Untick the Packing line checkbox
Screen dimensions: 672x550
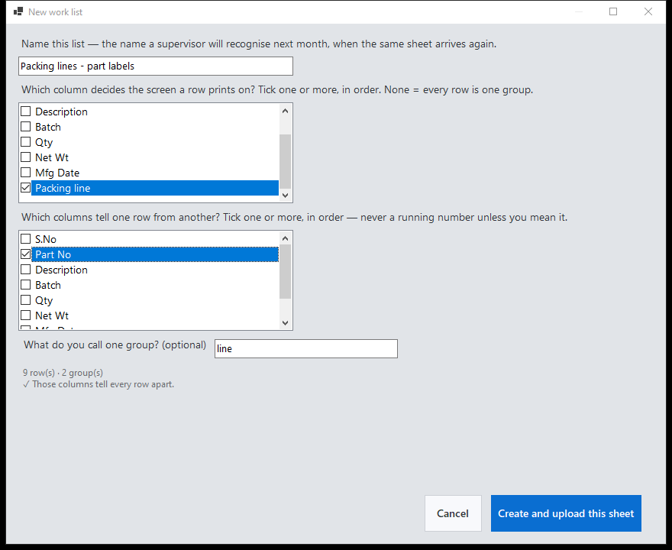26,188
